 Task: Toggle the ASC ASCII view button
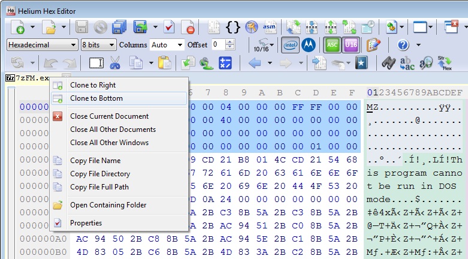[332, 45]
